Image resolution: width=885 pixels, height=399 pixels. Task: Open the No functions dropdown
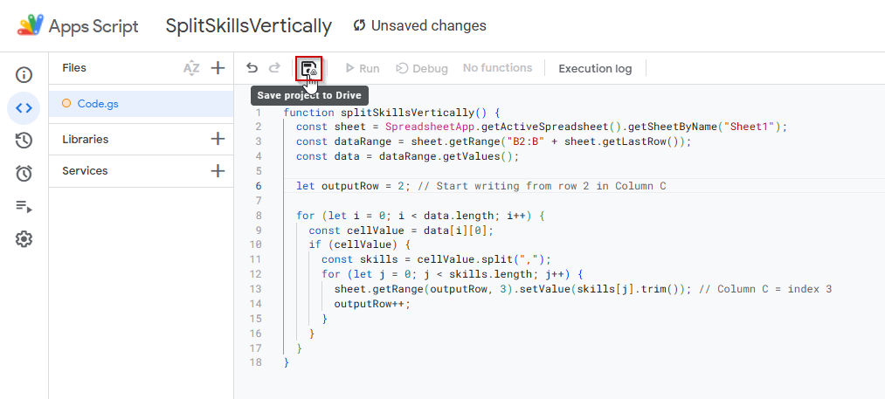coord(497,68)
